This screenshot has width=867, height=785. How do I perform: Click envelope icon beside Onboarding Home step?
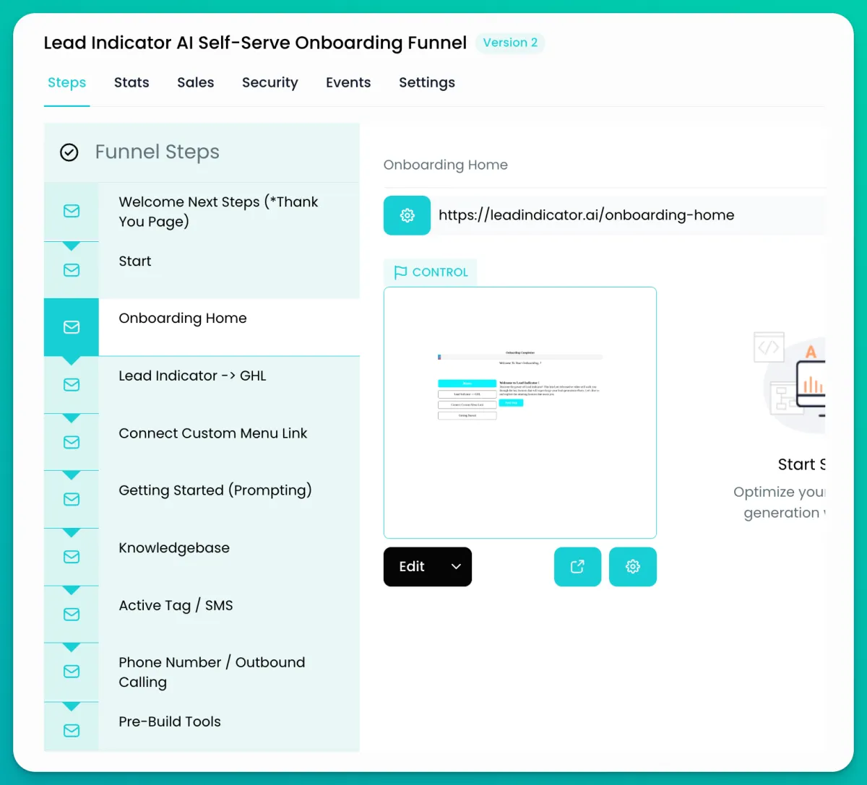(x=72, y=327)
